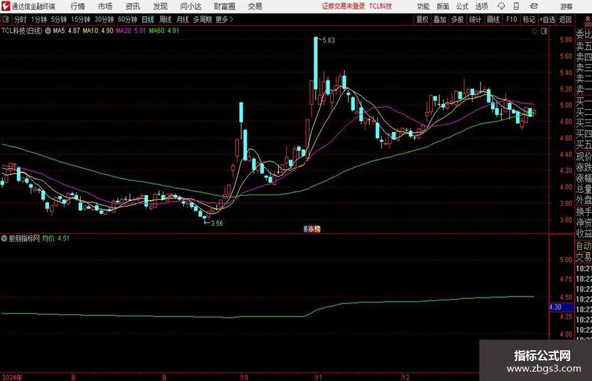Click the 标记 mark button
This screenshot has height=381, width=592.
(529, 19)
